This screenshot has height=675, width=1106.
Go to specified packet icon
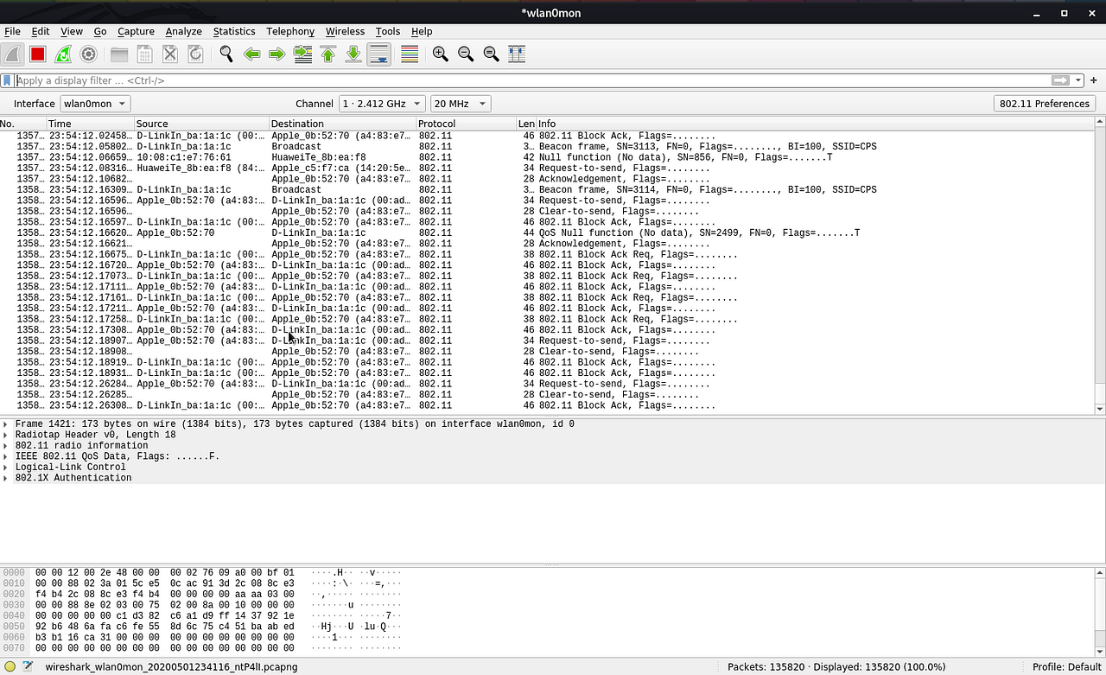click(x=302, y=54)
